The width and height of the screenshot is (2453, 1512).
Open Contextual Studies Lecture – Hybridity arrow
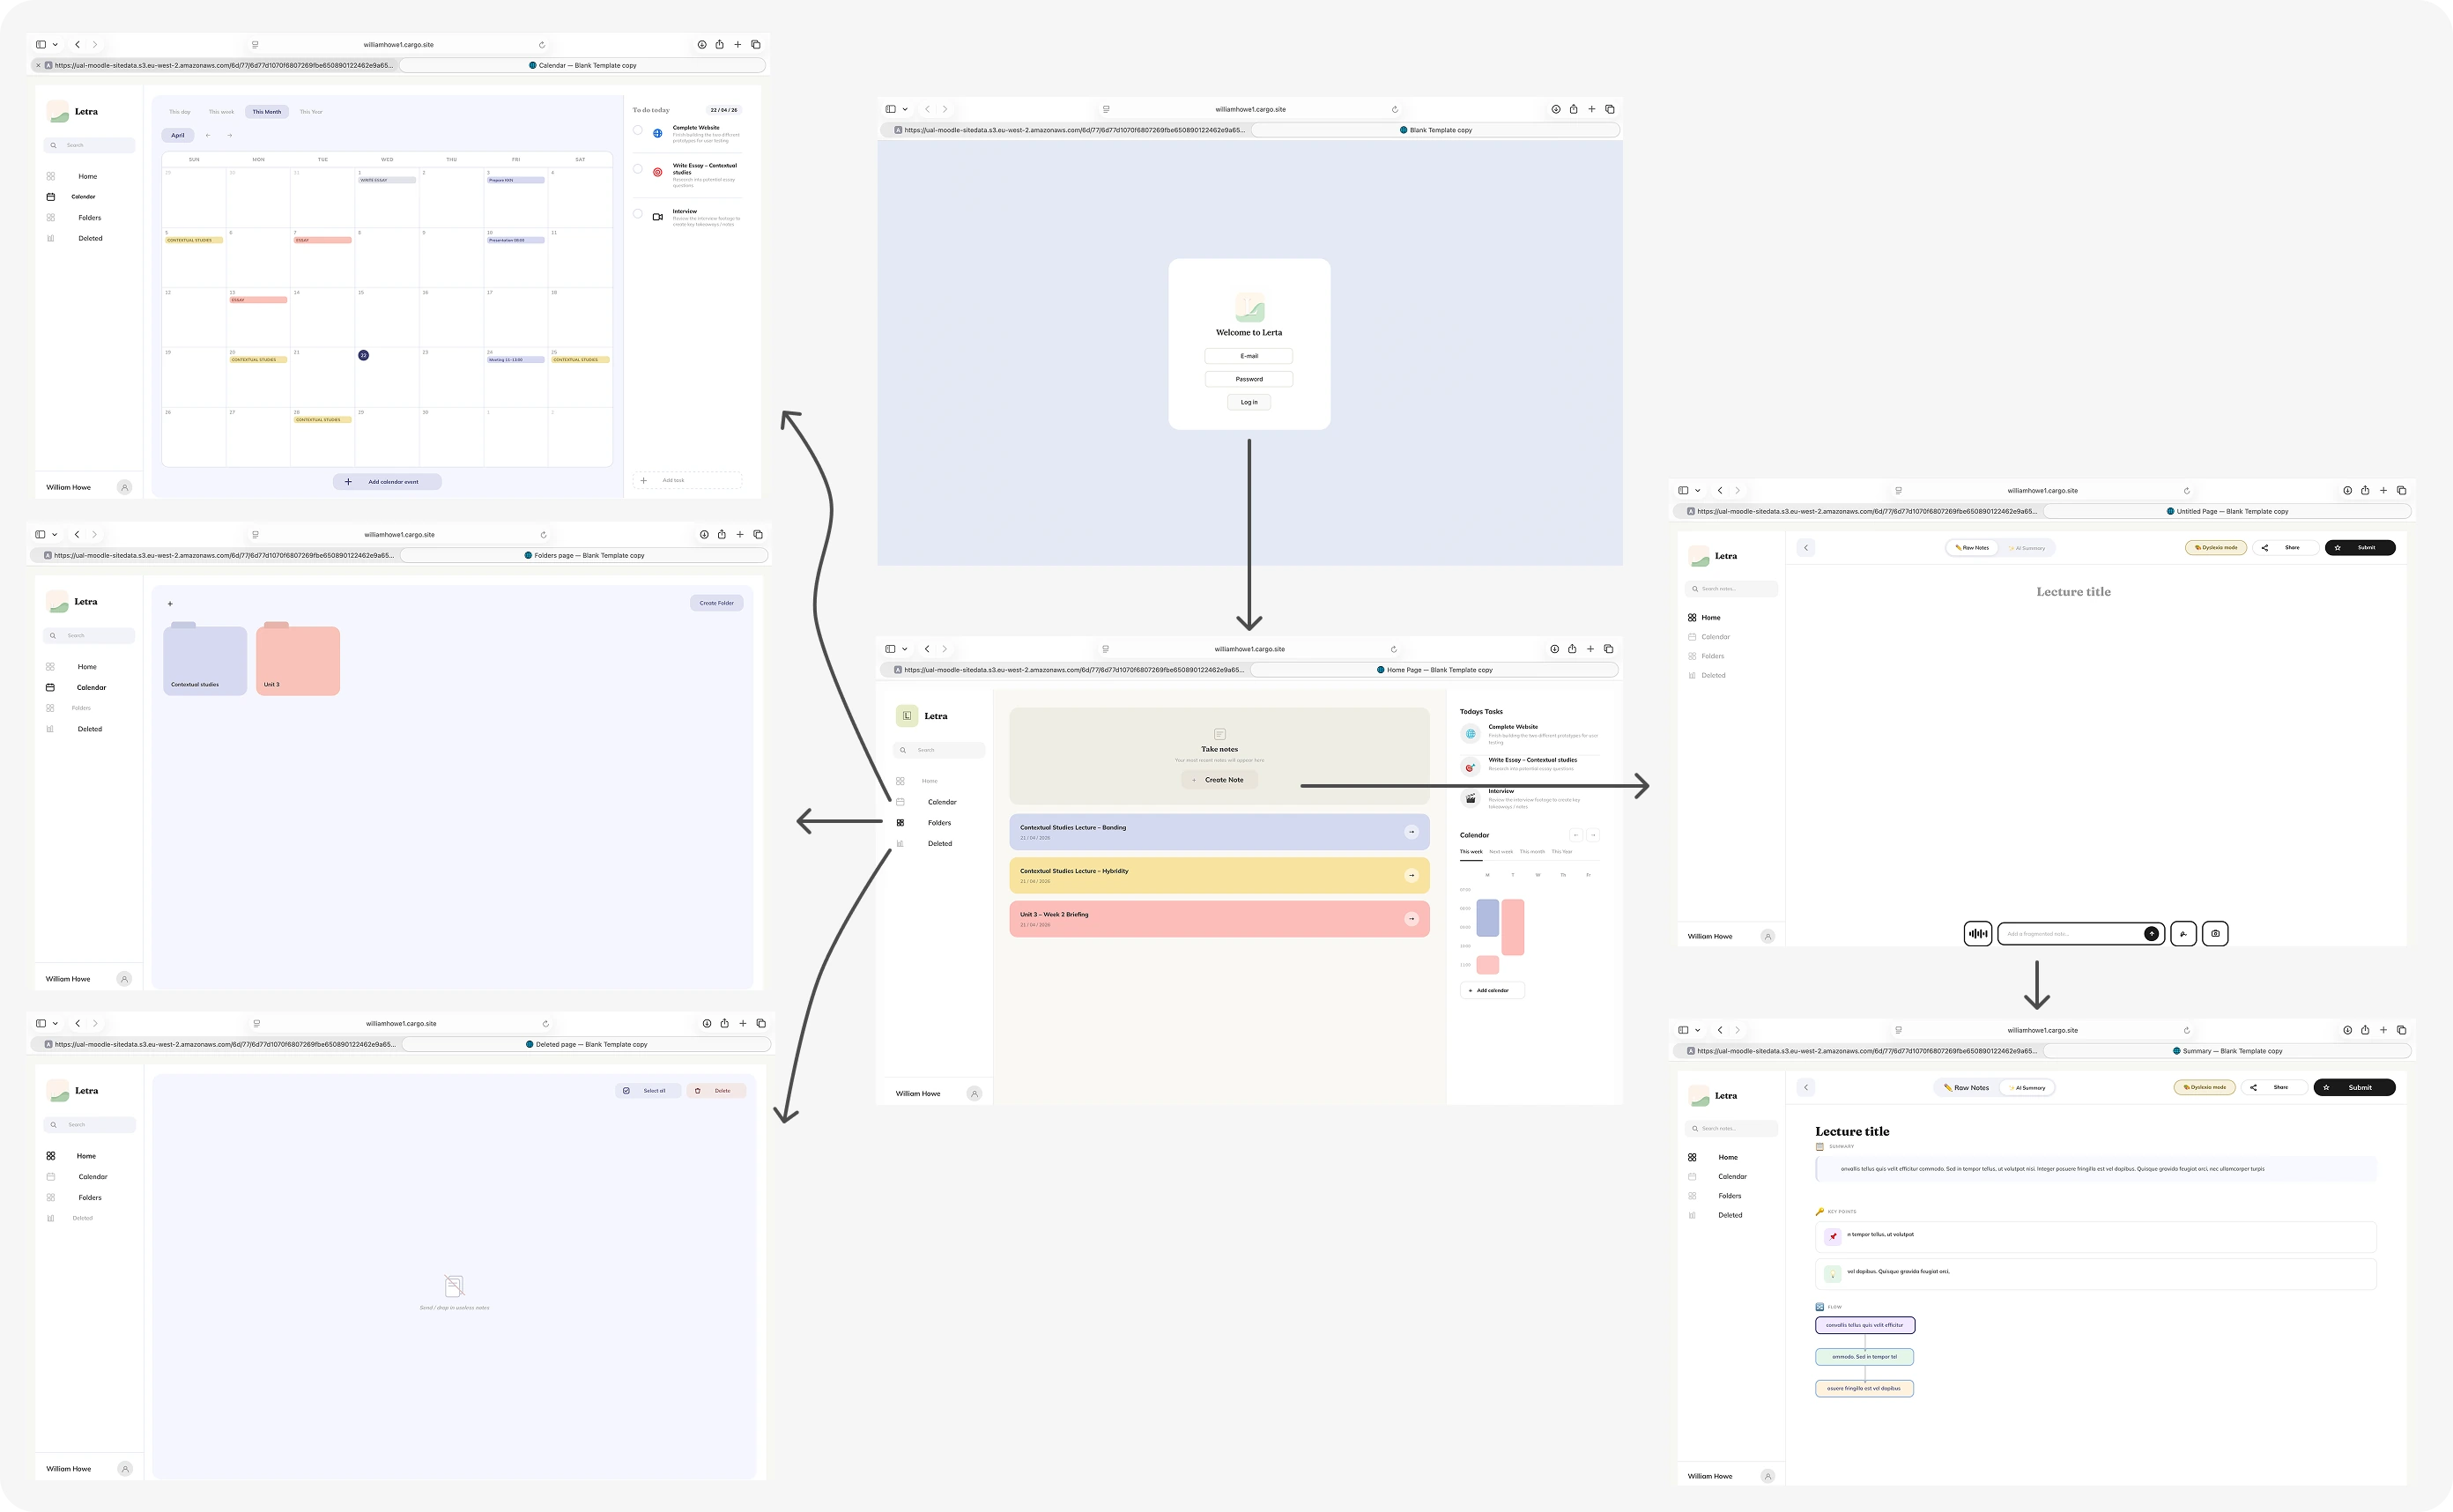pyautogui.click(x=1411, y=876)
